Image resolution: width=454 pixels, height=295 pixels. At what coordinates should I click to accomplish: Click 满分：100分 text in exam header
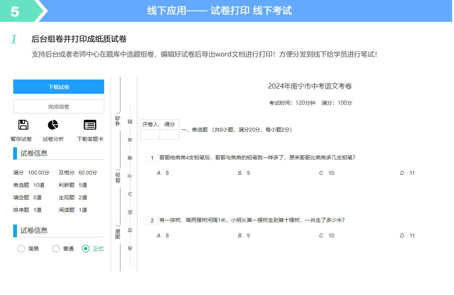tap(337, 103)
